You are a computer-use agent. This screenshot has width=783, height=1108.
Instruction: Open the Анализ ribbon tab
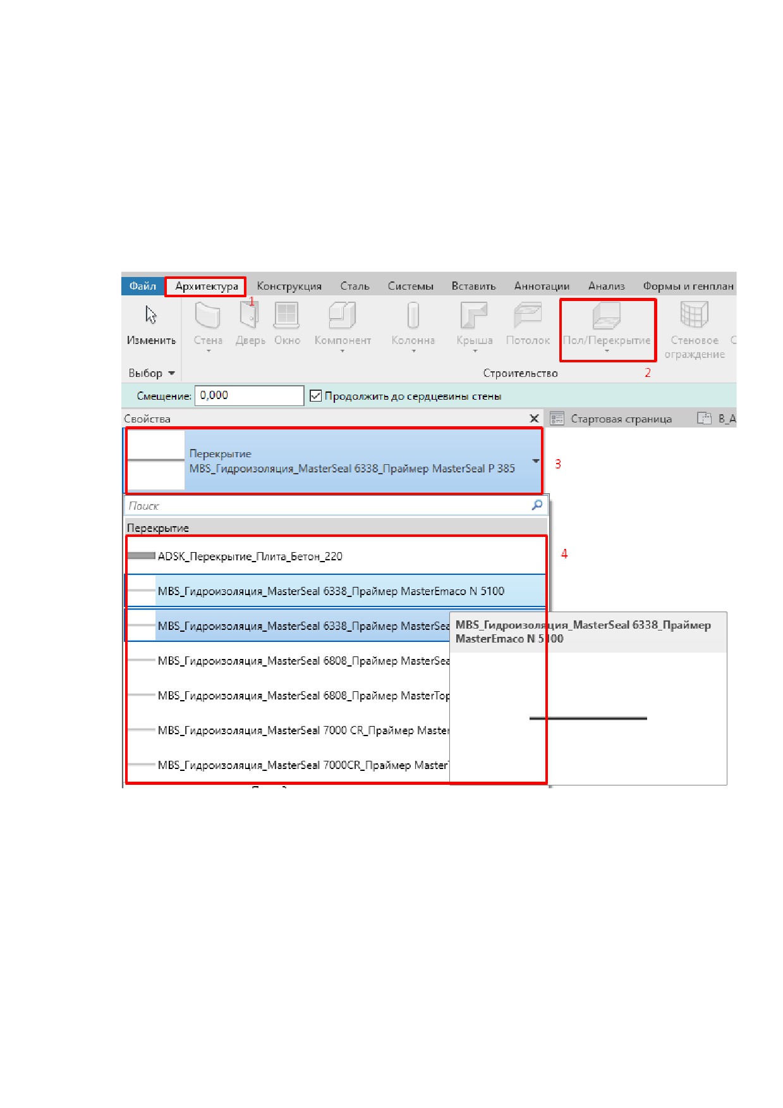tap(606, 286)
